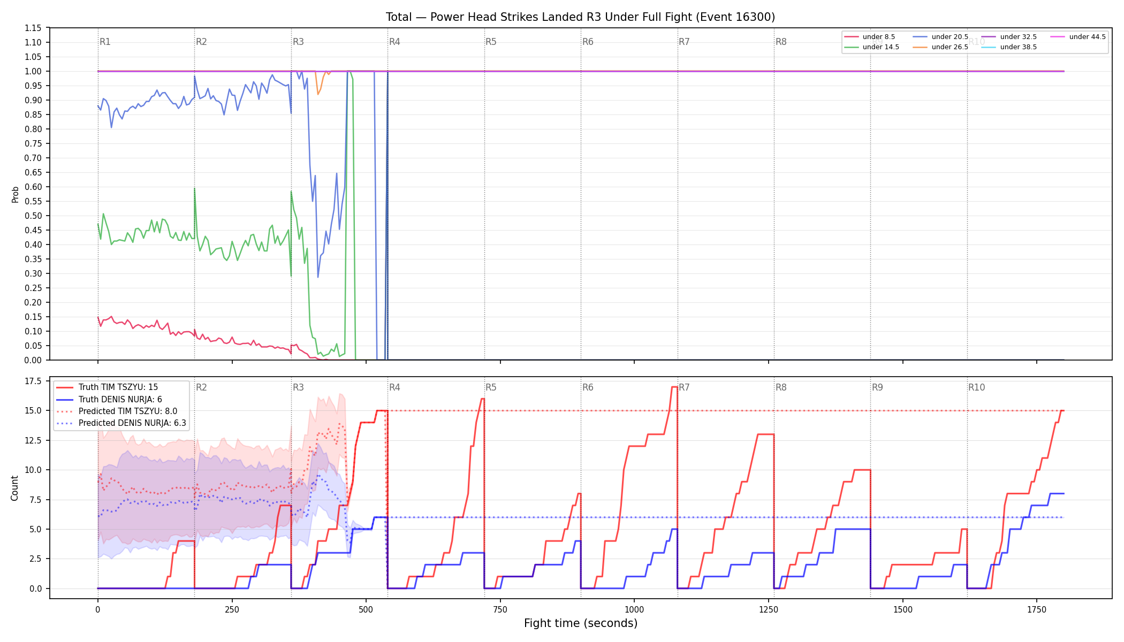This screenshot has width=1124, height=642.
Task: Click the 1750 tick on time axis
Action: [x=1037, y=609]
